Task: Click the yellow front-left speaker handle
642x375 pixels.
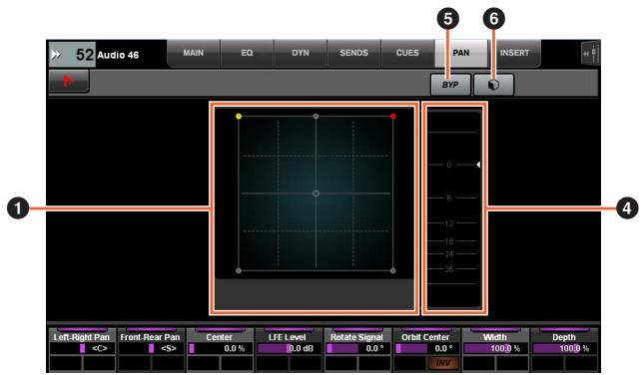Action: point(239,117)
